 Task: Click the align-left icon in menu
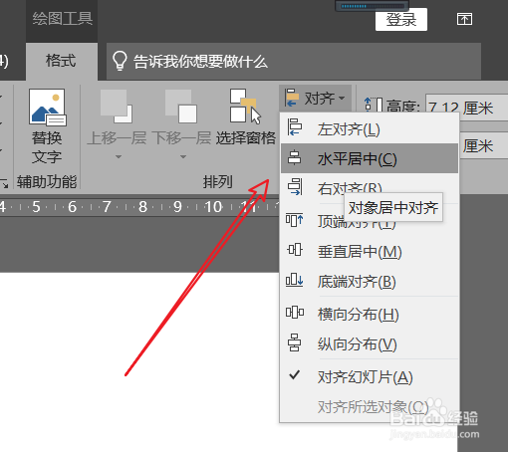coord(295,127)
